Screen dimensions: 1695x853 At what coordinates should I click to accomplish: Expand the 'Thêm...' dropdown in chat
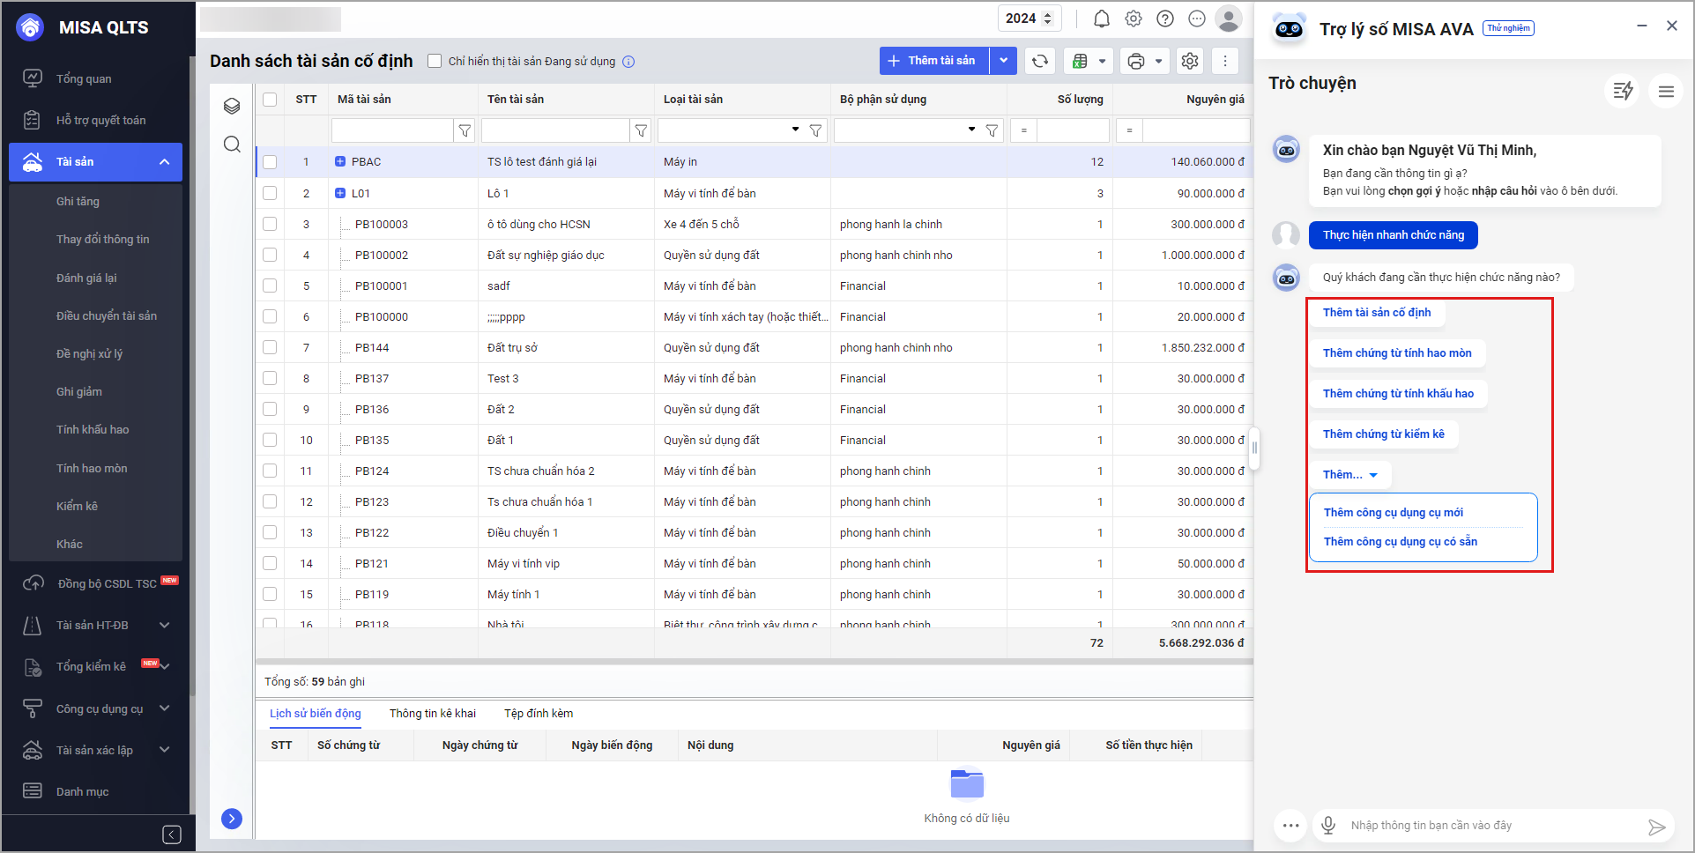(1349, 475)
